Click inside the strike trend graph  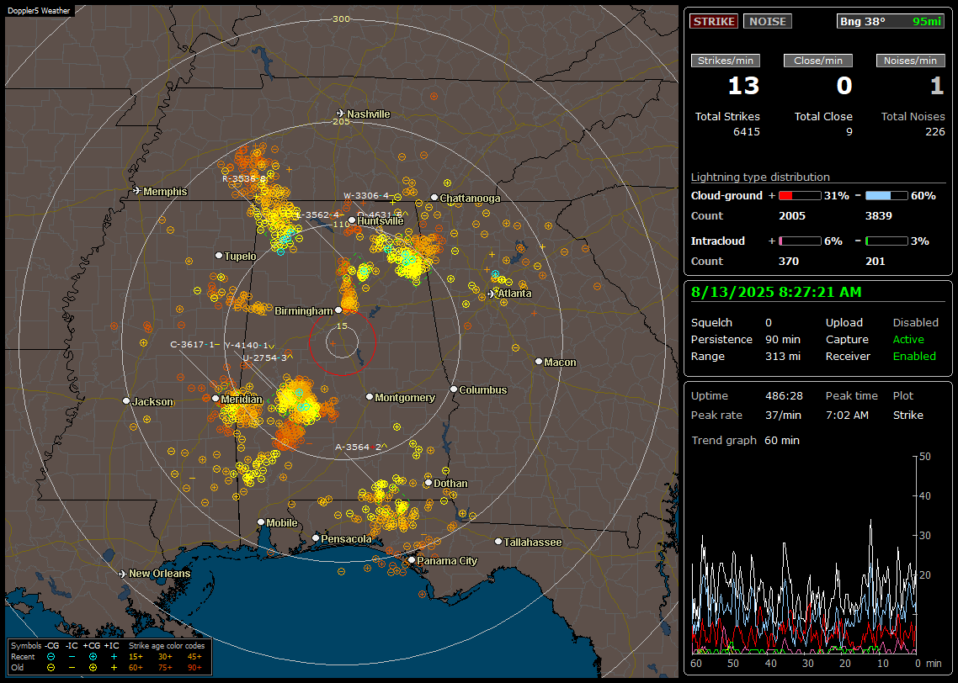803,555
